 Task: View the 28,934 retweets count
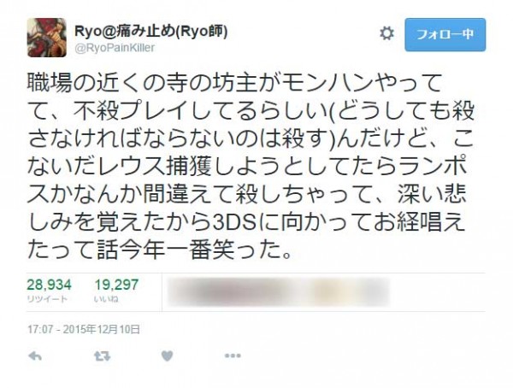tap(49, 285)
